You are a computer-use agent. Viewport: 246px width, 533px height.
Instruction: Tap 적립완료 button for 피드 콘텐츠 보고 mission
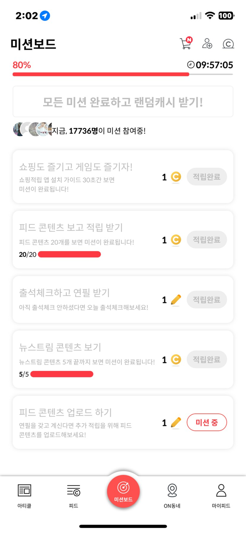[207, 240]
